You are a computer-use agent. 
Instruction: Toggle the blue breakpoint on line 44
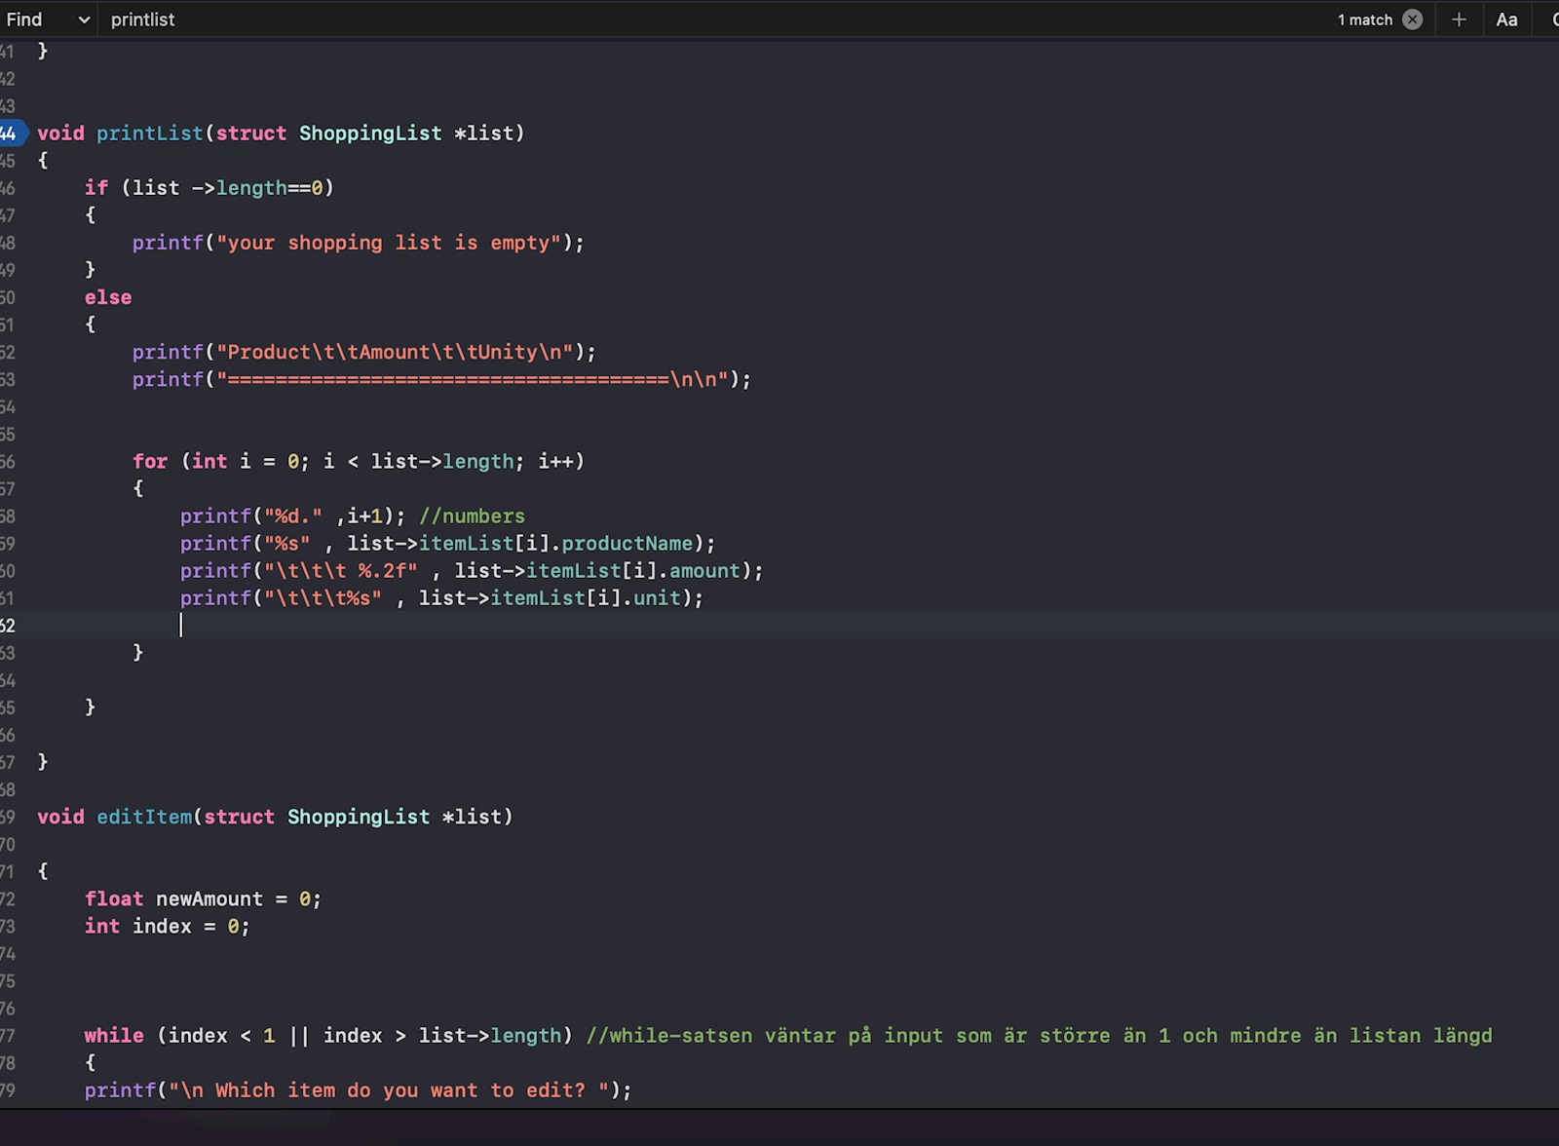[x=10, y=134]
